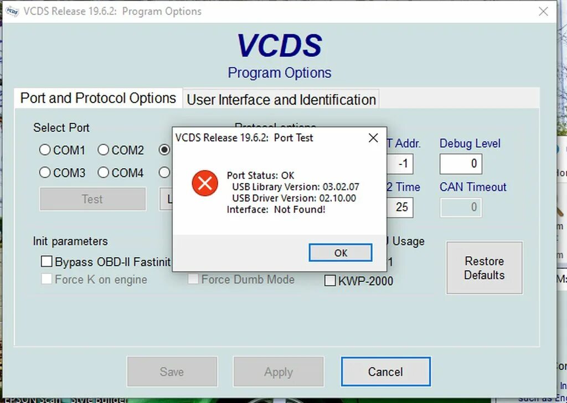Select the COM3 radio button
567x403 pixels.
click(44, 172)
